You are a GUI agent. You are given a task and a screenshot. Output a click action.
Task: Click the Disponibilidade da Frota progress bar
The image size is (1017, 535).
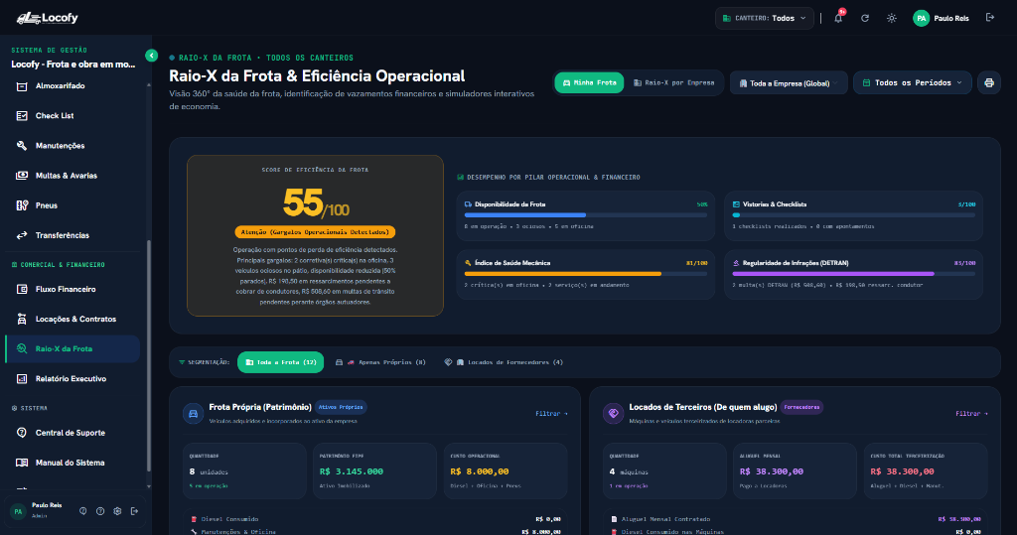(586, 214)
